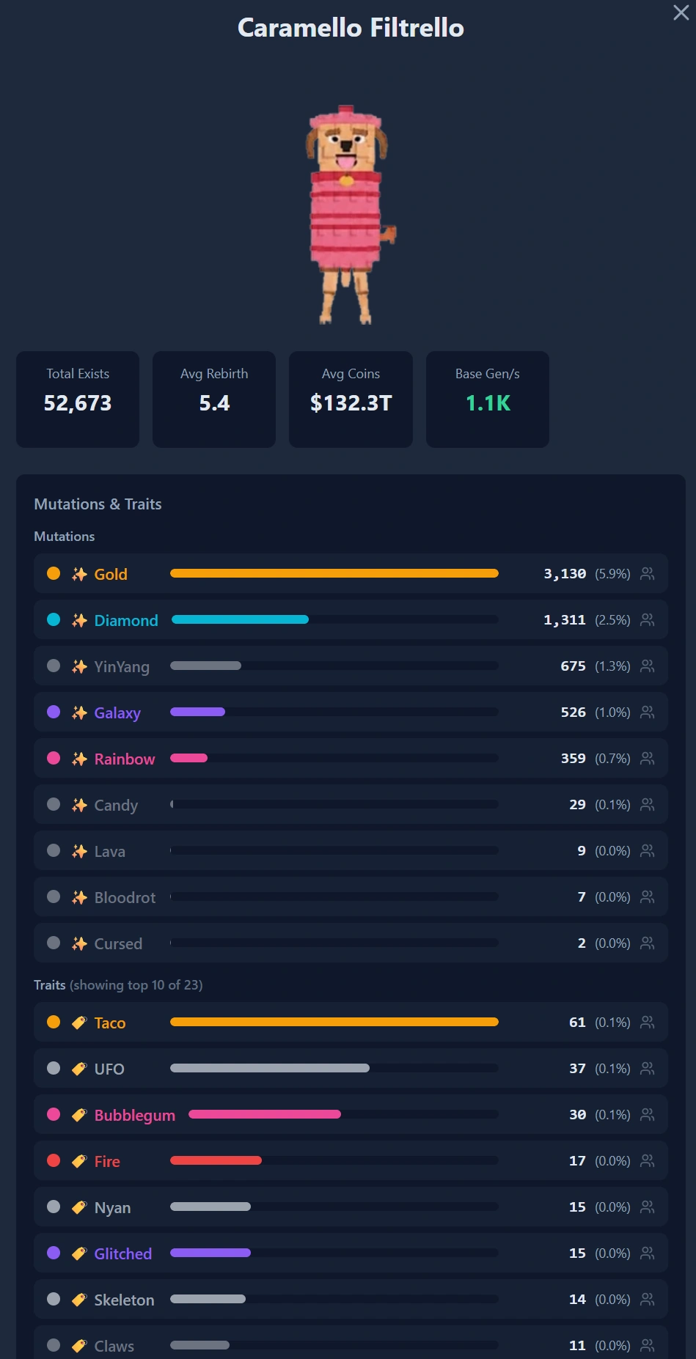696x1359 pixels.
Task: Select the YinYang mutation label
Action: [122, 666]
